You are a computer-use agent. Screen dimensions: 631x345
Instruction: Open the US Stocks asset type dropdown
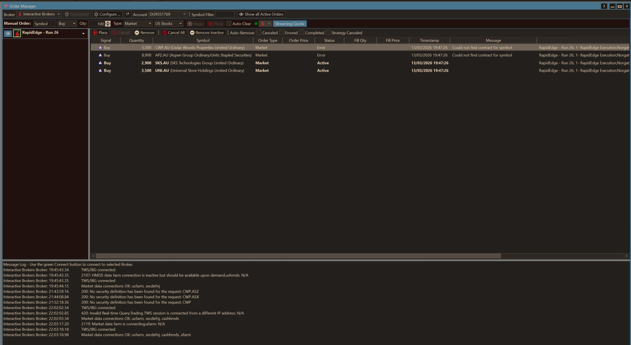[168, 24]
